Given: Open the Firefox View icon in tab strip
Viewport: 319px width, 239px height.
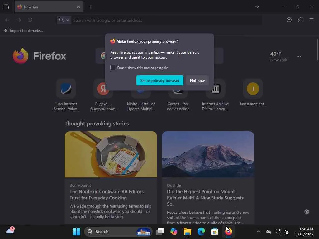Looking at the screenshot, I should (6, 7).
